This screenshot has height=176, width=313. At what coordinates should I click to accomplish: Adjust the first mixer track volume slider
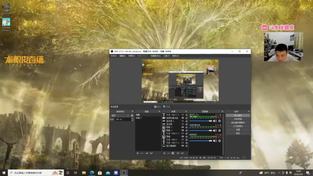(x=201, y=121)
